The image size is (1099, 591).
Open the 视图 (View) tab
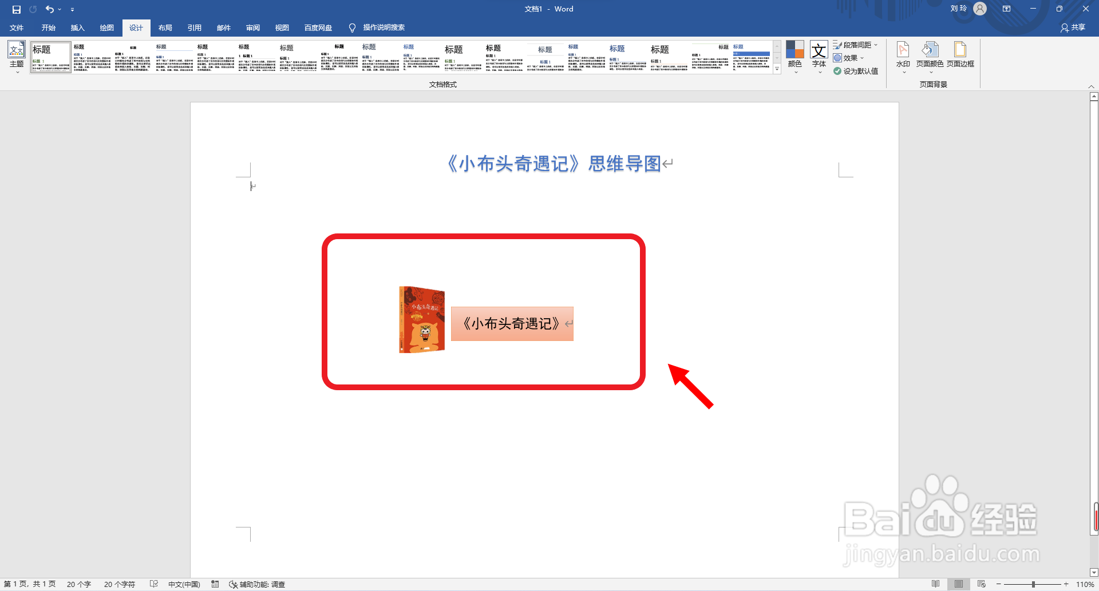coord(282,27)
